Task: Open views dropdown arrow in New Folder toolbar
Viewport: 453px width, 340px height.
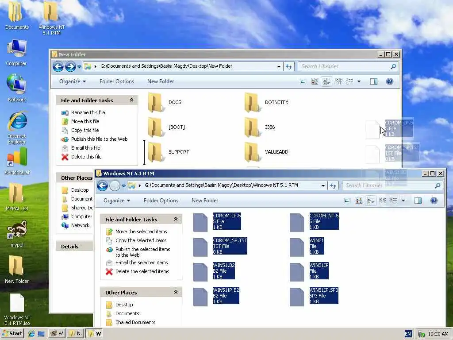Action: [359, 81]
